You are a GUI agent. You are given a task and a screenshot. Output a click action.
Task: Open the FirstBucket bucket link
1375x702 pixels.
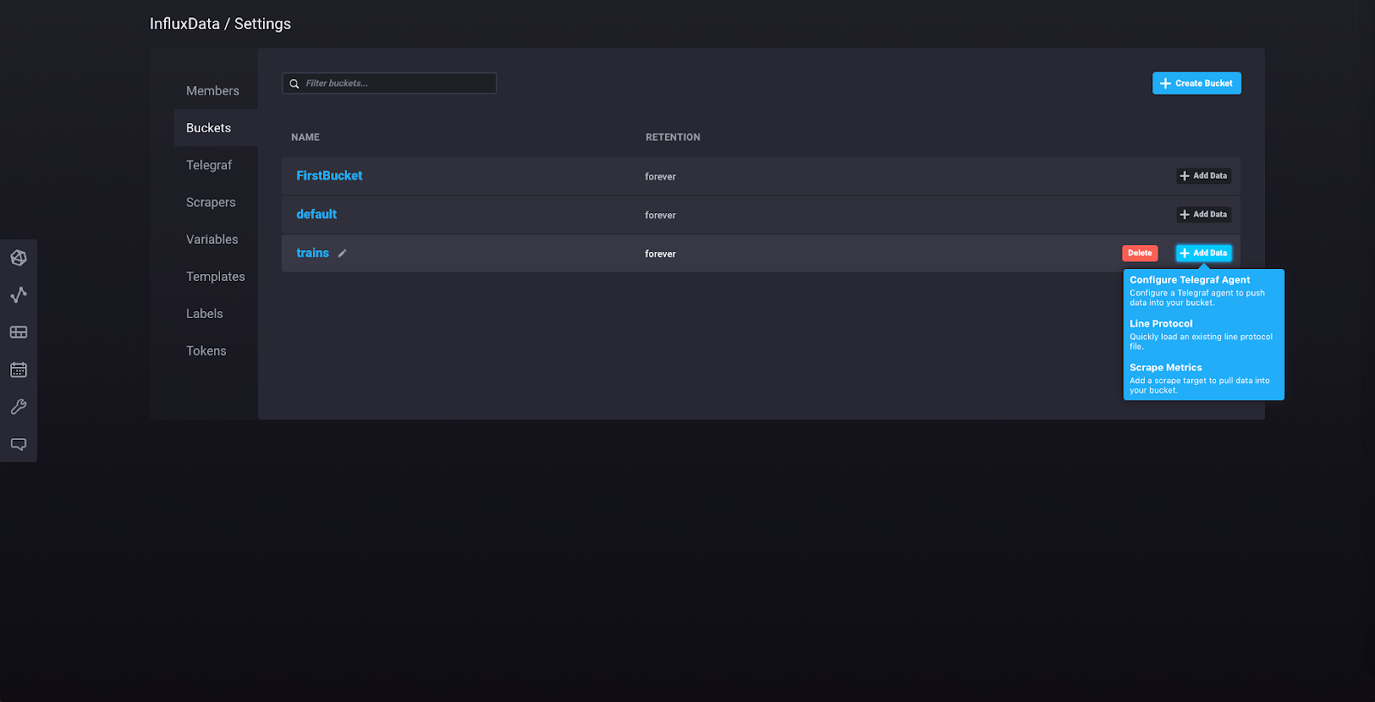[329, 175]
